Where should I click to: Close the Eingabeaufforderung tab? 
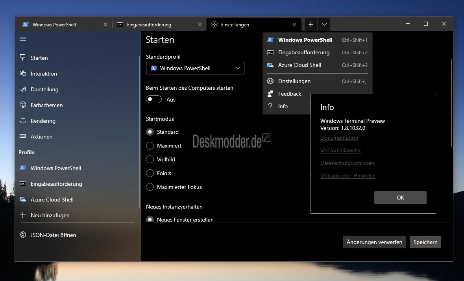pos(200,24)
